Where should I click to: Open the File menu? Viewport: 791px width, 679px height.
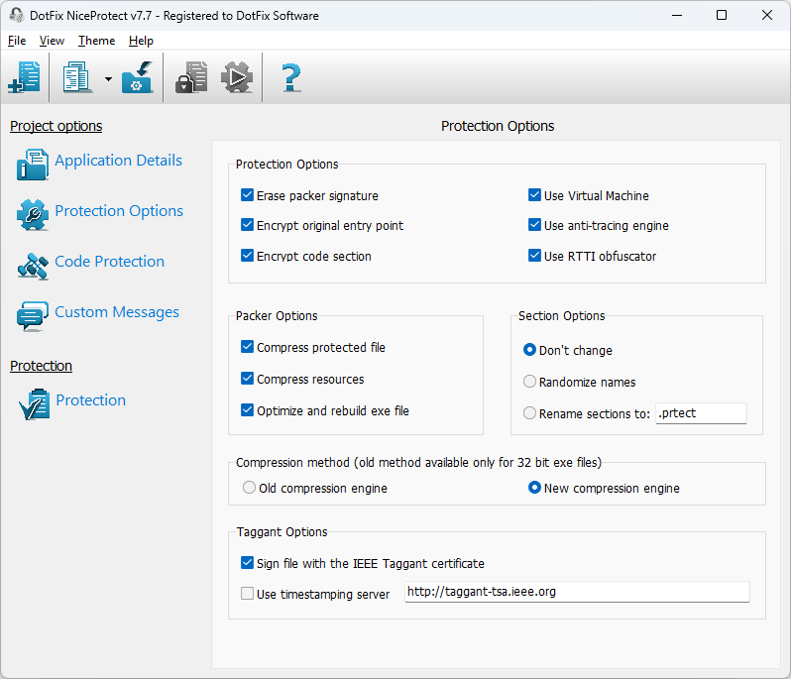[17, 41]
